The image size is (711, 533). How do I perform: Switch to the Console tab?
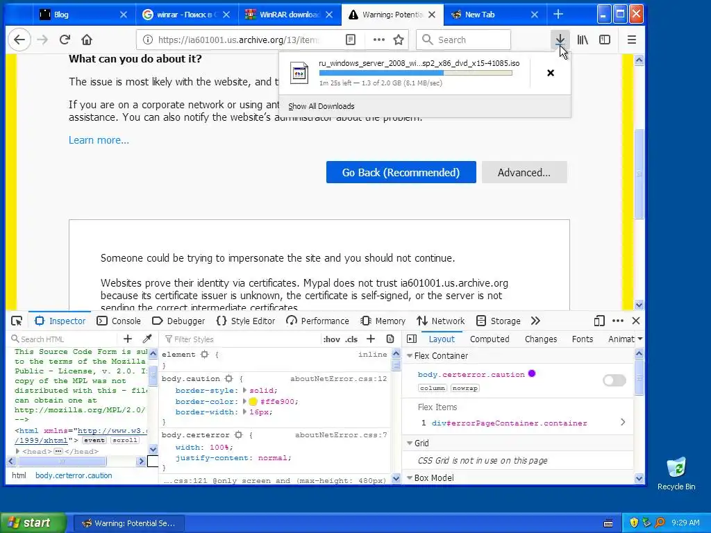tap(119, 321)
